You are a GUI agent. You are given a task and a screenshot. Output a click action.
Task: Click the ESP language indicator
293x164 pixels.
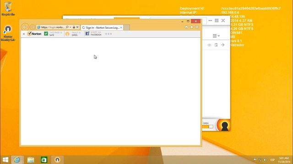click(272, 160)
